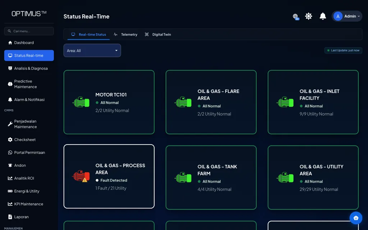Open the MOTOR TC101 status card
This screenshot has height=230, width=368.
coord(109,102)
